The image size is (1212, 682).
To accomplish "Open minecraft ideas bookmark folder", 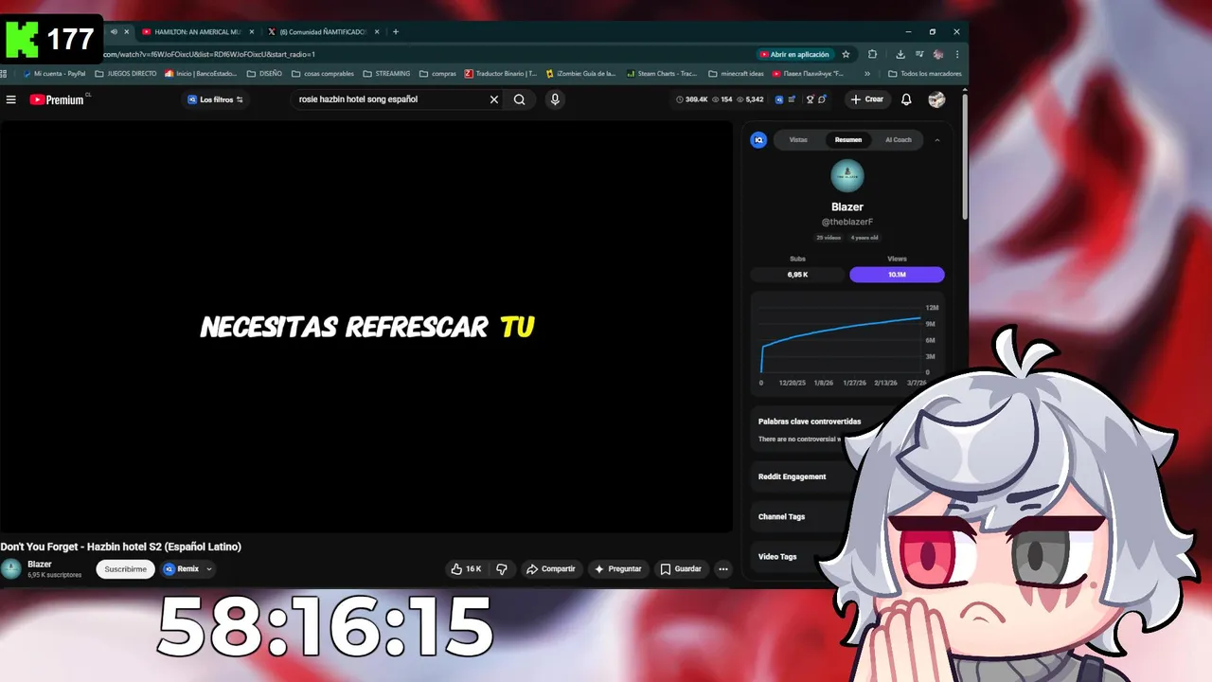I will point(736,73).
